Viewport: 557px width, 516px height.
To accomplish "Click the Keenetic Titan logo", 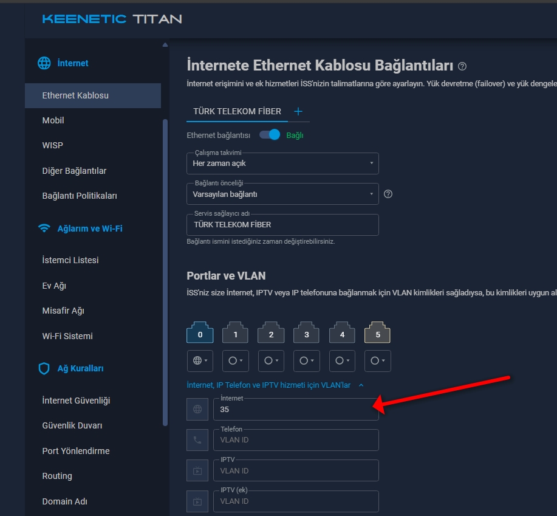I will point(112,19).
